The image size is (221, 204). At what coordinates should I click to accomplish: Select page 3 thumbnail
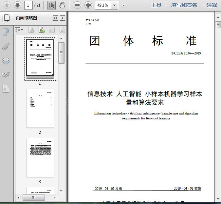point(40,157)
